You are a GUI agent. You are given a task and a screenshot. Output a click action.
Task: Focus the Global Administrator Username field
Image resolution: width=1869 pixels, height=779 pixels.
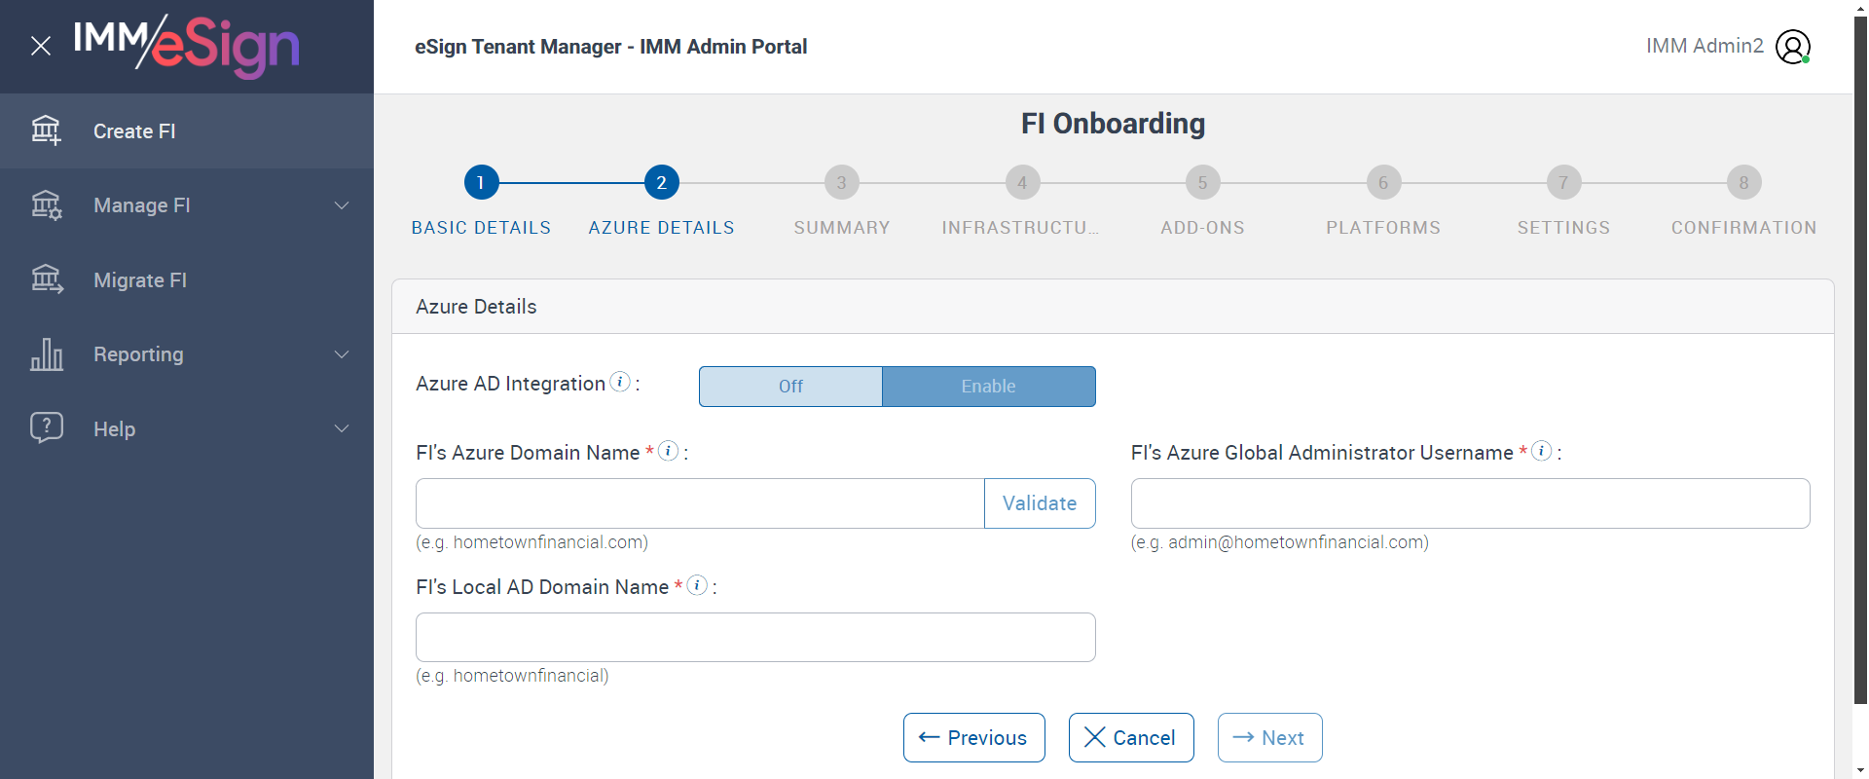pyautogui.click(x=1470, y=503)
